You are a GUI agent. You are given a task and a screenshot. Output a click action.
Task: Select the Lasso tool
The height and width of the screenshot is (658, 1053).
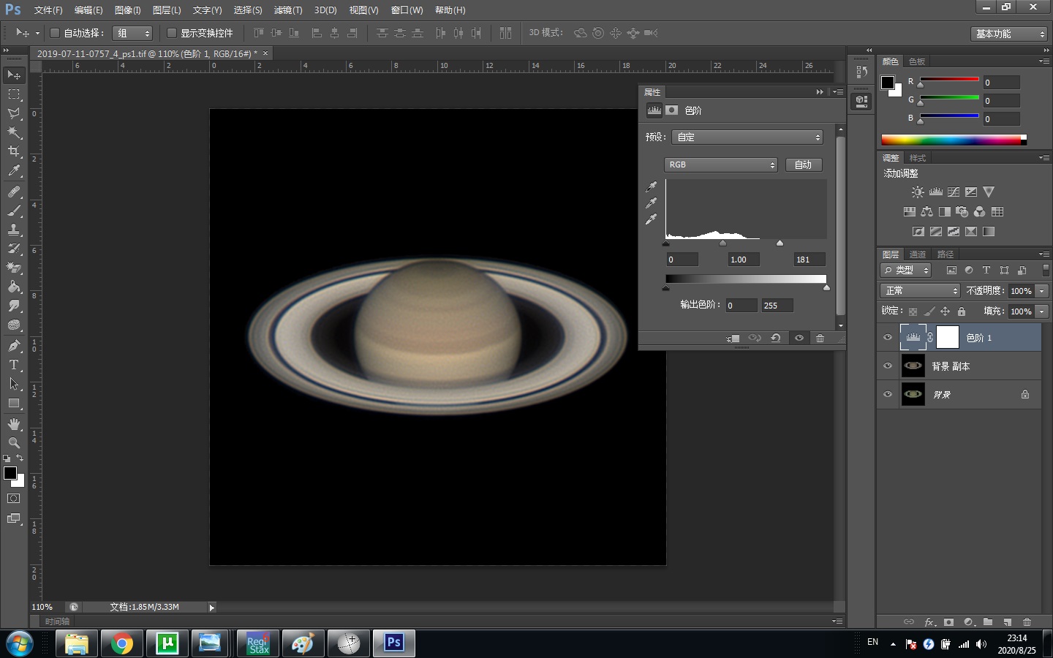[14, 113]
